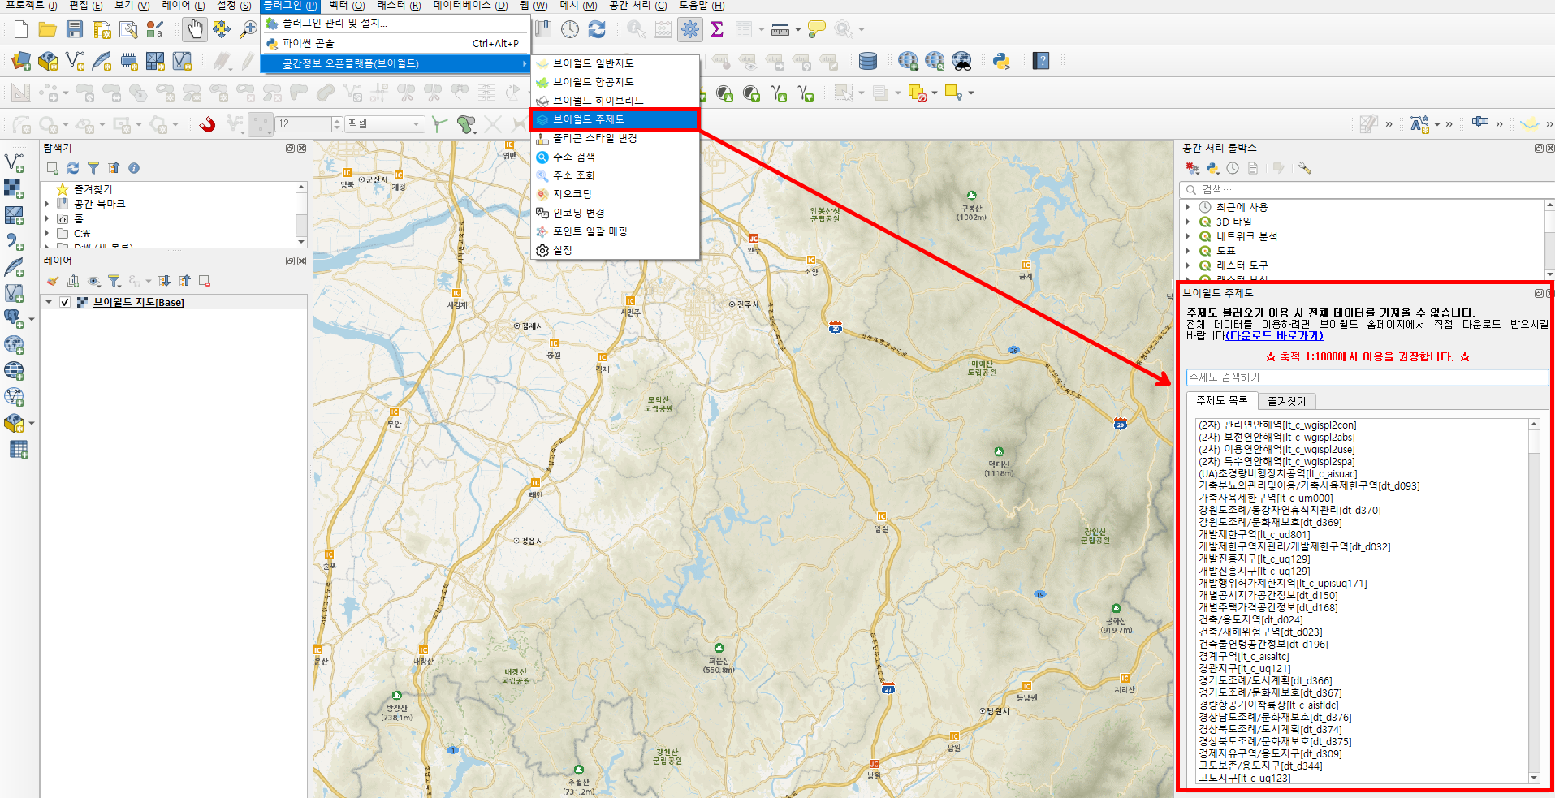Screen dimensions: 1555x798
Task: Click the 주제도 검색하기 search field
Action: pos(1367,377)
